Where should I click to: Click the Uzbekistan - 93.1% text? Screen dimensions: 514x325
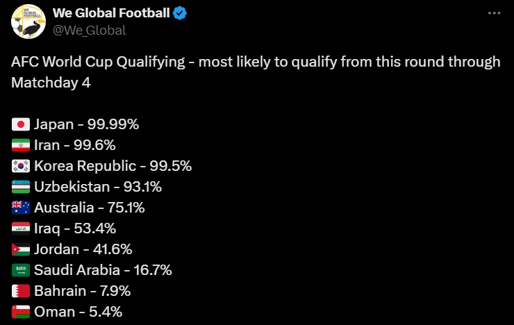click(x=97, y=187)
